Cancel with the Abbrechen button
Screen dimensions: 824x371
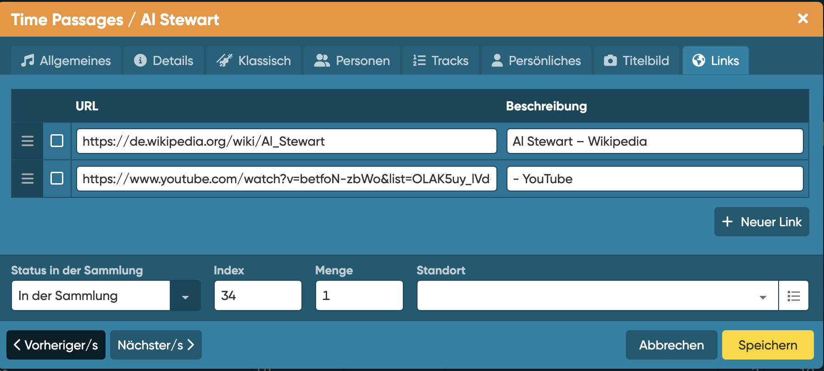671,345
